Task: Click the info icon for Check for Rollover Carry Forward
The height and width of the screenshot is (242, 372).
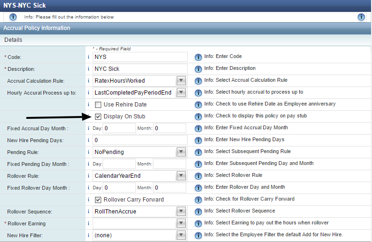Action: pos(198,200)
